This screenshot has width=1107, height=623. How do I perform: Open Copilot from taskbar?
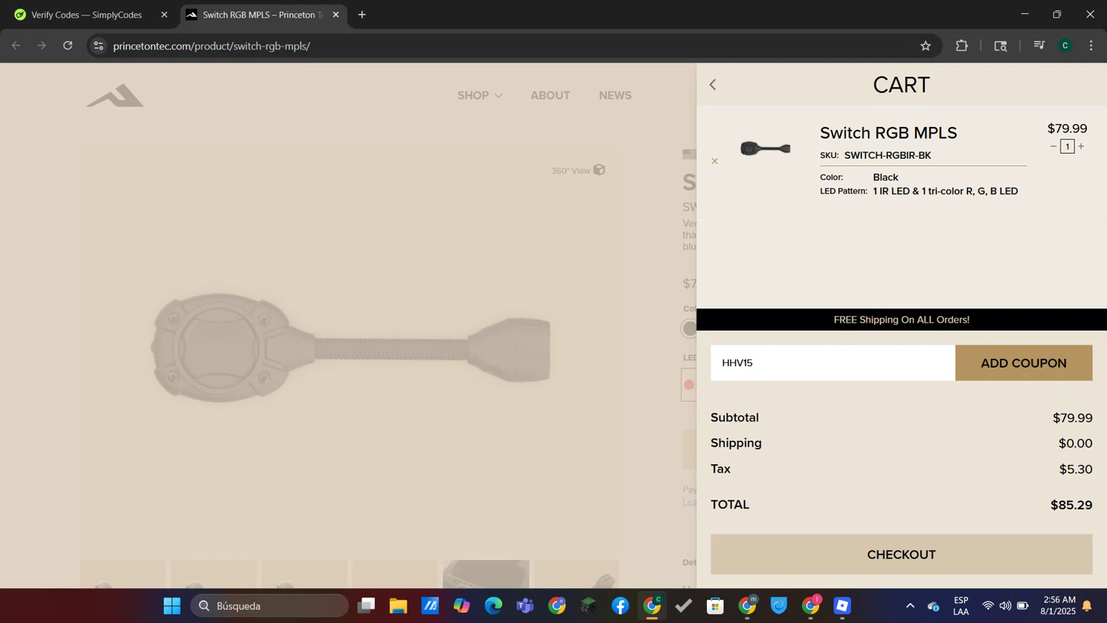click(x=462, y=606)
